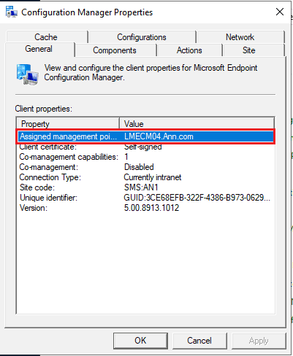Click the Property column header

coord(68,123)
